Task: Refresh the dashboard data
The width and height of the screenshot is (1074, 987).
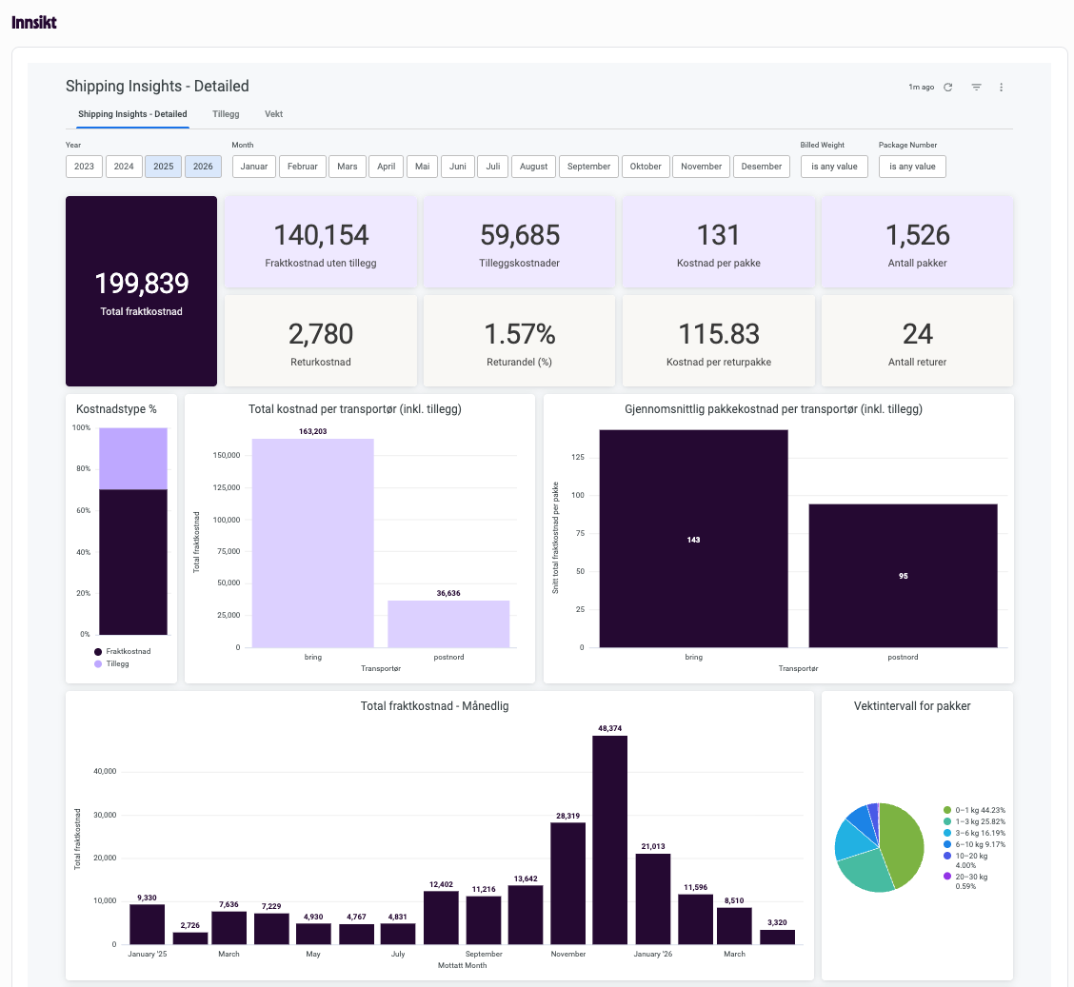Action: click(x=947, y=87)
